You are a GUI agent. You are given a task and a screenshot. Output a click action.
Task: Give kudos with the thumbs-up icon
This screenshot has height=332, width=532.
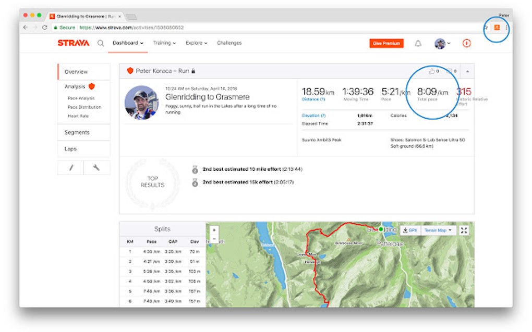(431, 71)
